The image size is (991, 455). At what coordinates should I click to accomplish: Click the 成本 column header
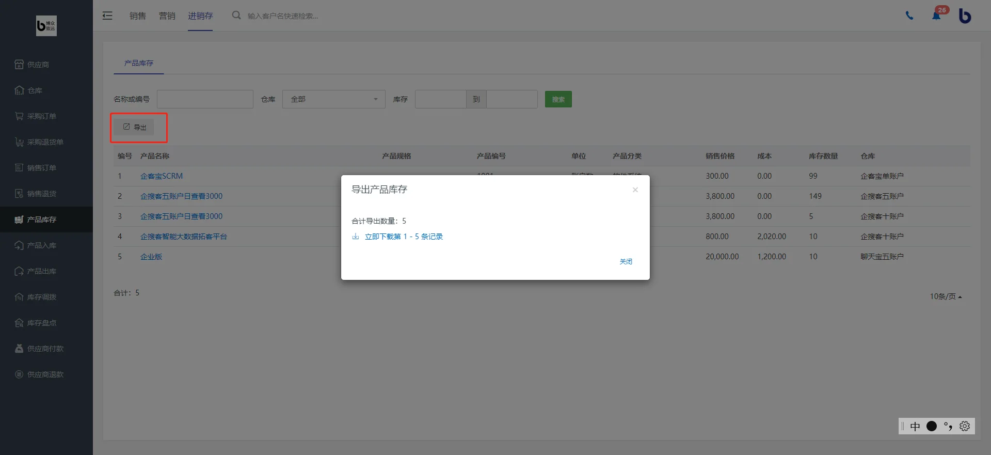click(x=764, y=156)
